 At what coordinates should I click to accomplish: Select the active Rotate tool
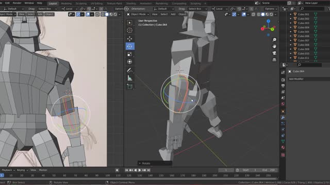pos(130,46)
